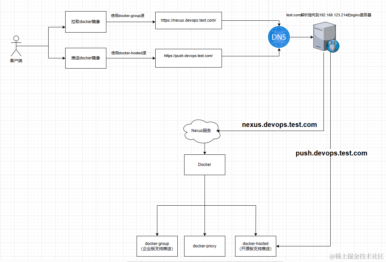
Task: Click the https://nexus.devops.test.com/ box
Action: (x=189, y=20)
